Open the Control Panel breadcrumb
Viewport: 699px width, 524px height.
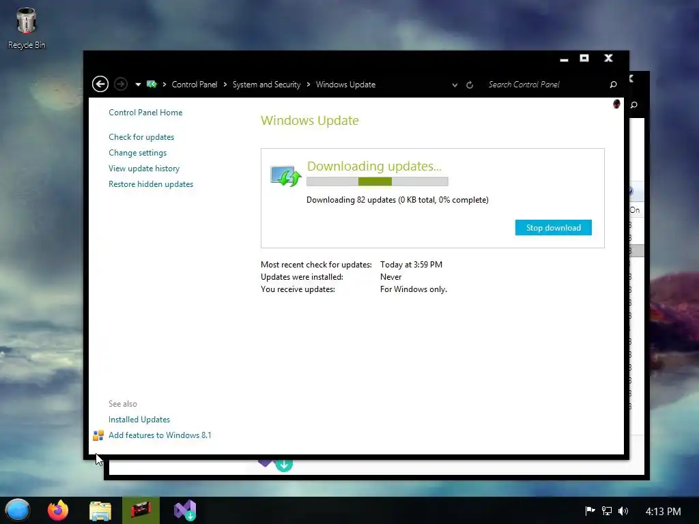(195, 84)
